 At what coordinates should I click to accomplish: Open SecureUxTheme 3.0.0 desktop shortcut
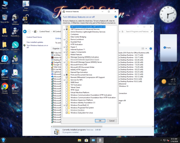(x=15, y=47)
